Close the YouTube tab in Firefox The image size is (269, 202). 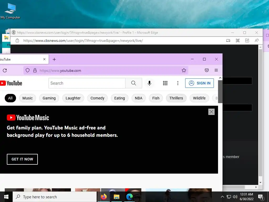tap(44, 59)
